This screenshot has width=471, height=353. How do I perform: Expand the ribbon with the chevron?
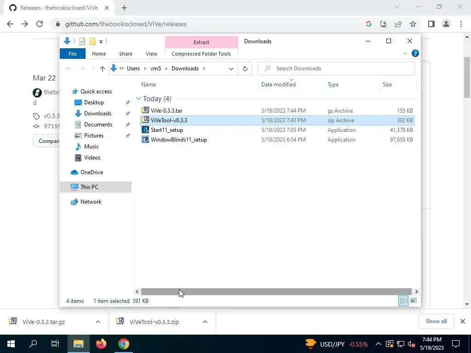click(x=405, y=53)
